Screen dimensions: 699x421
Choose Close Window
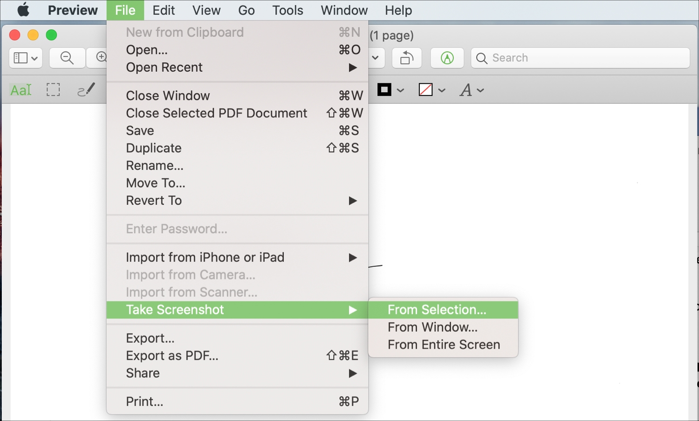(237, 95)
